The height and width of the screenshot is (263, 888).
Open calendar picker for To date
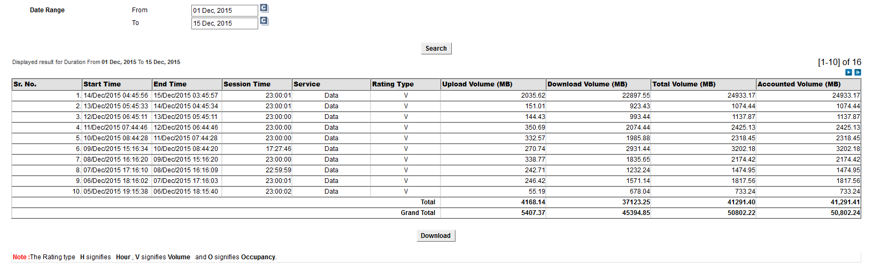(264, 21)
